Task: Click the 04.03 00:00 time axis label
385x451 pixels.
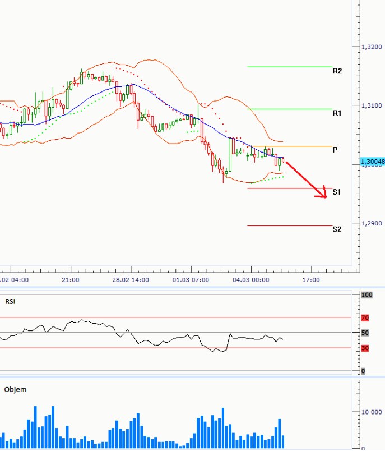Action: coord(251,280)
